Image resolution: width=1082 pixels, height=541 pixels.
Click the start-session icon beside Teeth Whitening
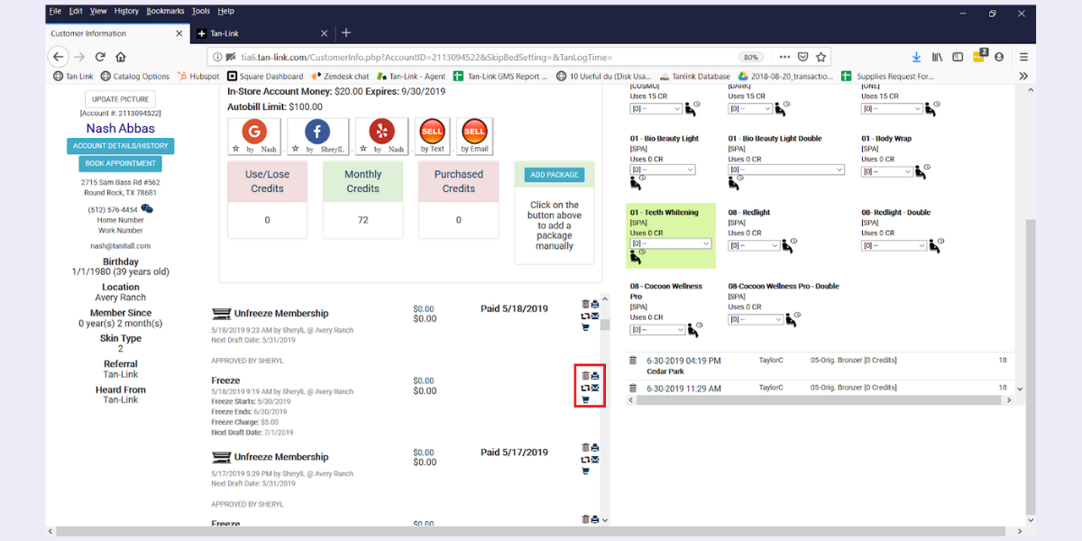point(636,259)
